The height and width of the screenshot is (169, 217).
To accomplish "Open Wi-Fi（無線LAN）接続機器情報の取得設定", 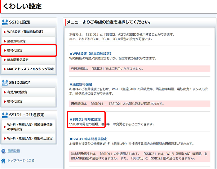I will [x=29, y=127].
